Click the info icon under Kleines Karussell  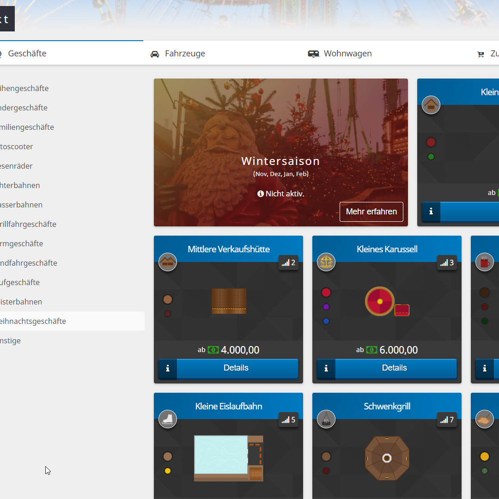click(326, 368)
